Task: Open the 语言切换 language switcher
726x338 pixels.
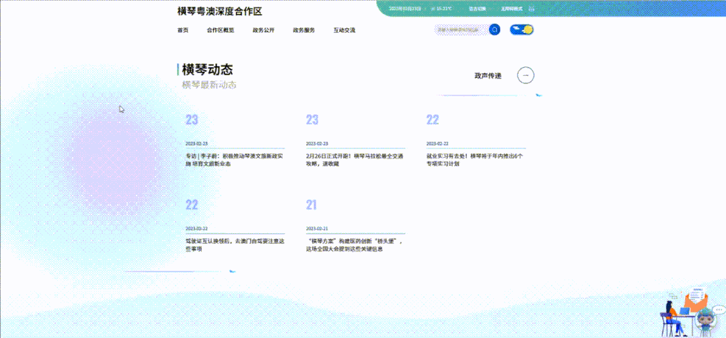Action: point(477,9)
